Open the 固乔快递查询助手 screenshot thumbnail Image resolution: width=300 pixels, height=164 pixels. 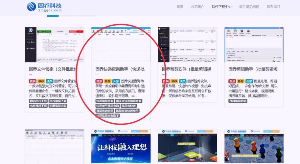coord(121,45)
